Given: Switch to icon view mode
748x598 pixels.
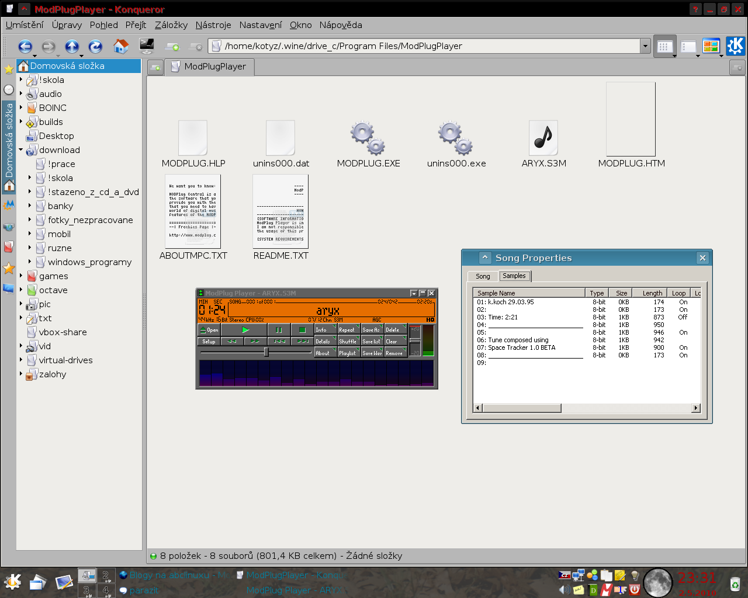Looking at the screenshot, I should coord(664,47).
